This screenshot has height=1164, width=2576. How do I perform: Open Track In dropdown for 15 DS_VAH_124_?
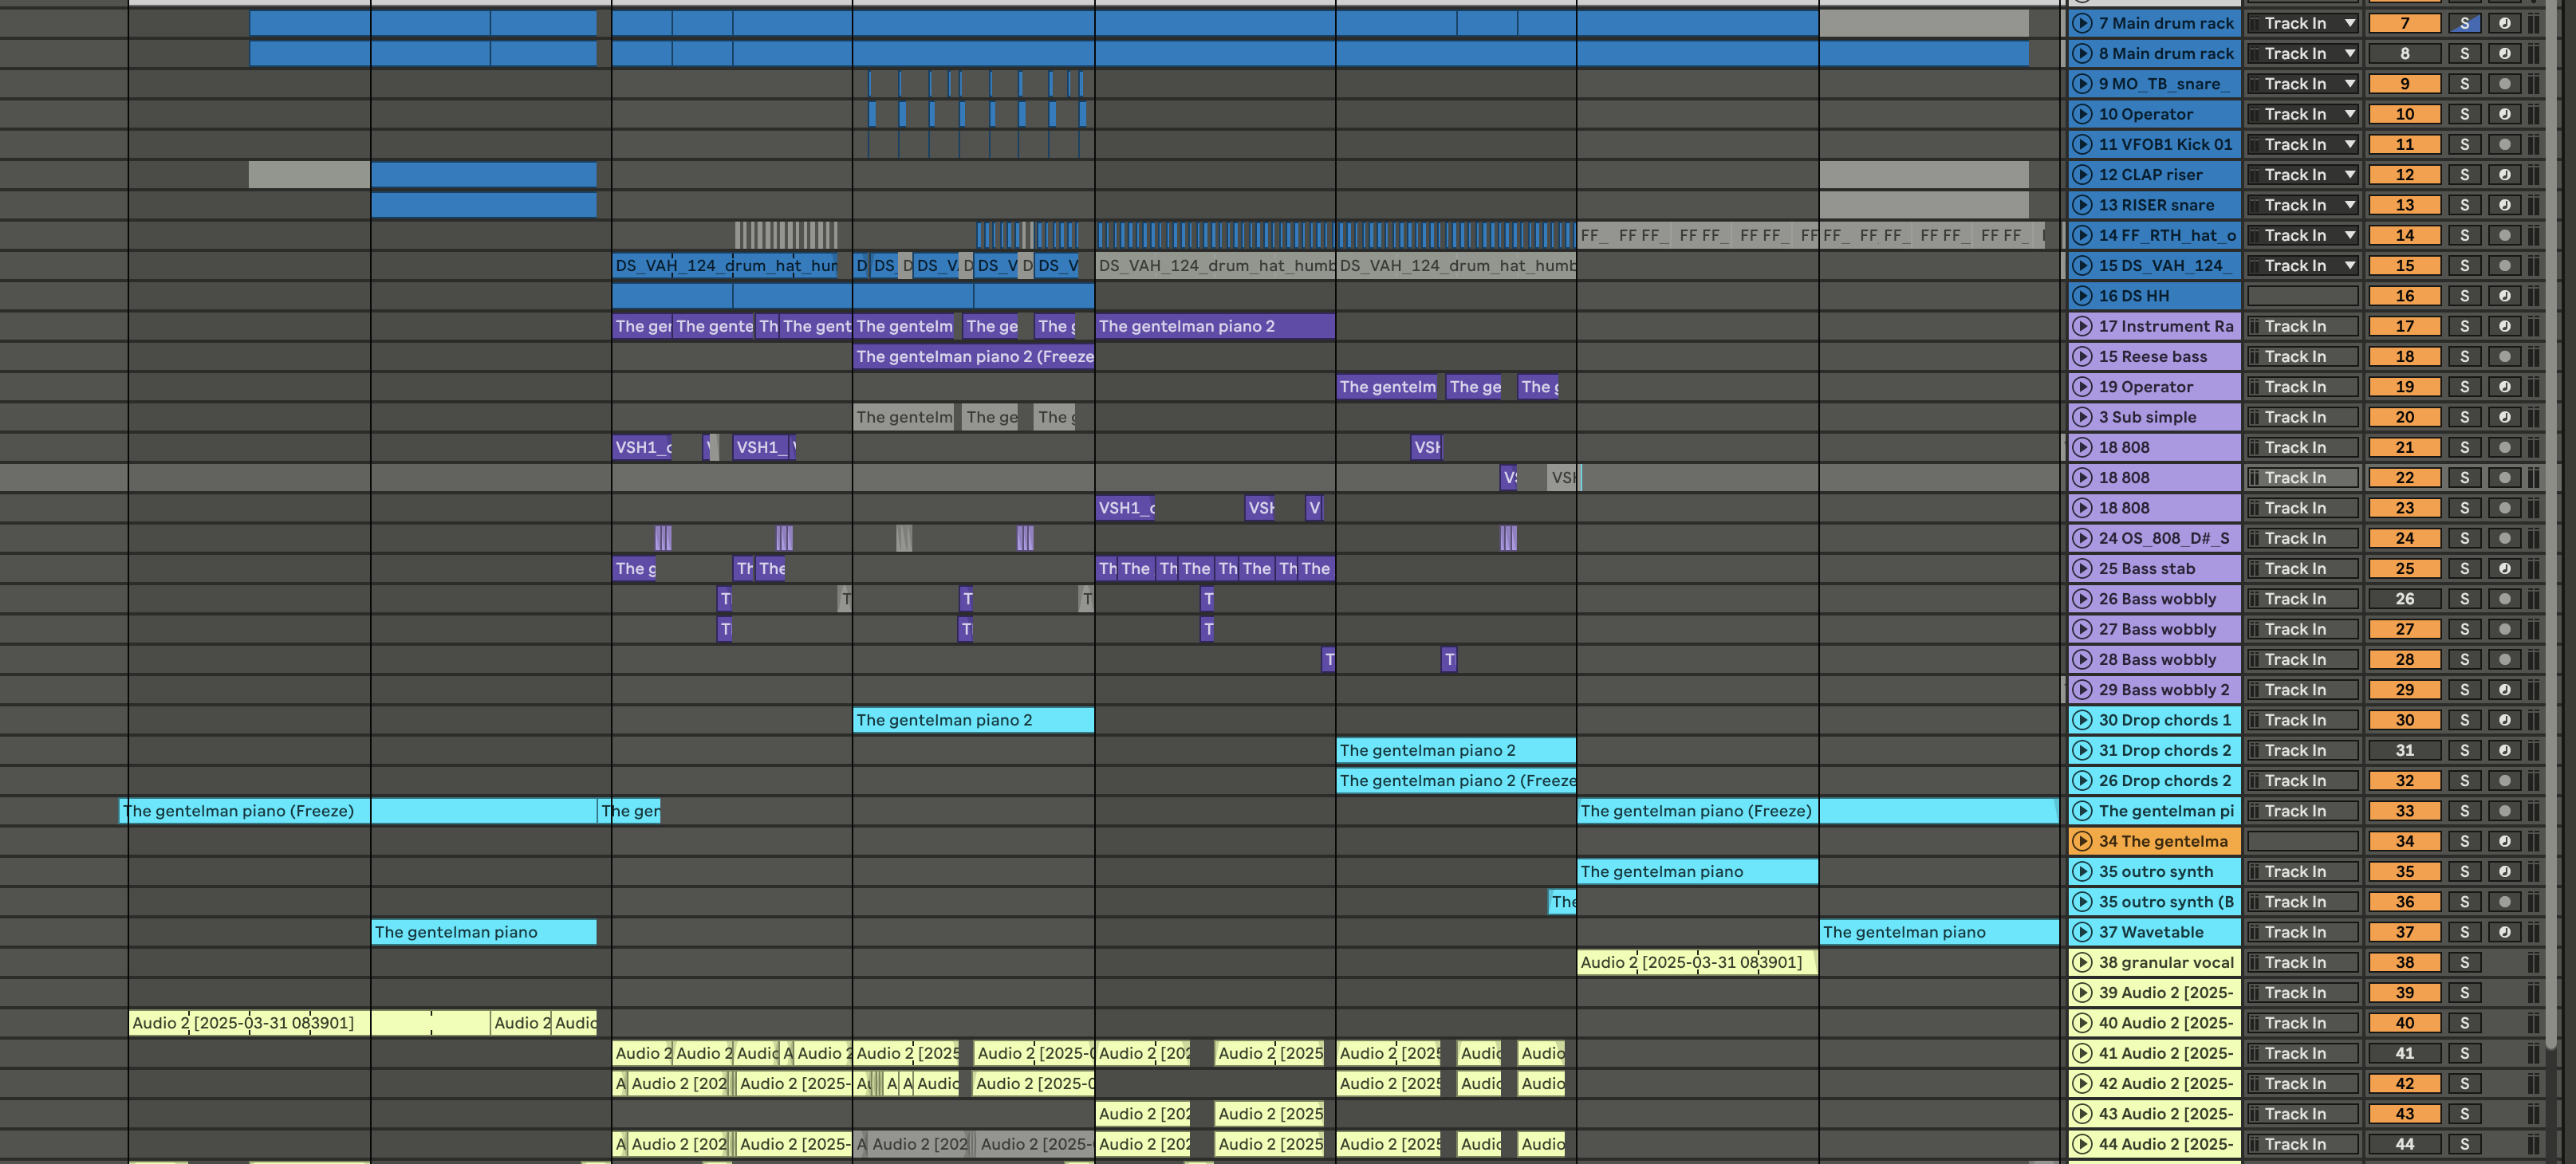pyautogui.click(x=2304, y=266)
